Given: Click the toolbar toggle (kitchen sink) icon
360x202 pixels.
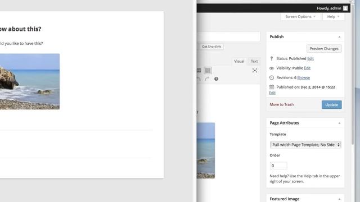Looking at the screenshot, I should tap(208, 70).
